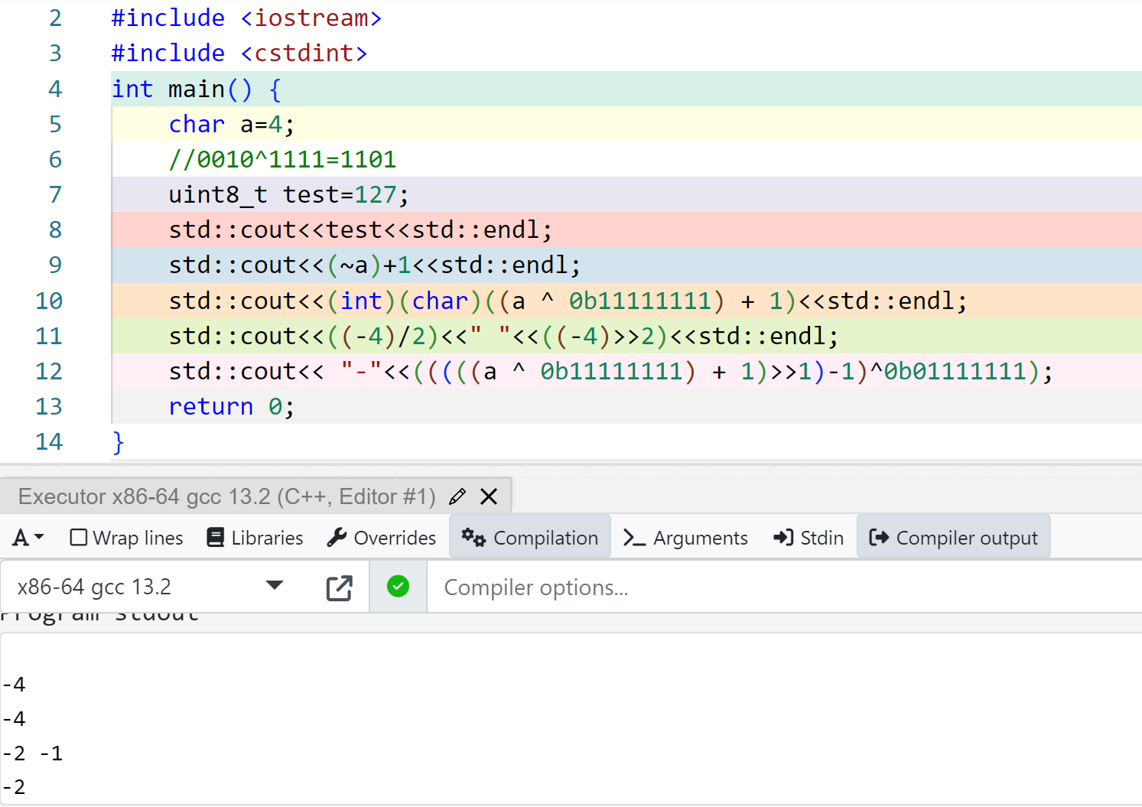The image size is (1142, 807).
Task: Open the Arguments prompt button
Action: [x=685, y=538]
